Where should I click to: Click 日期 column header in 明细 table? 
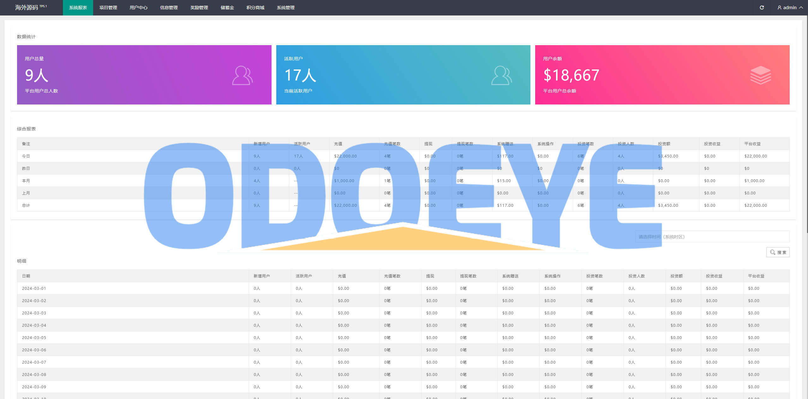point(26,276)
